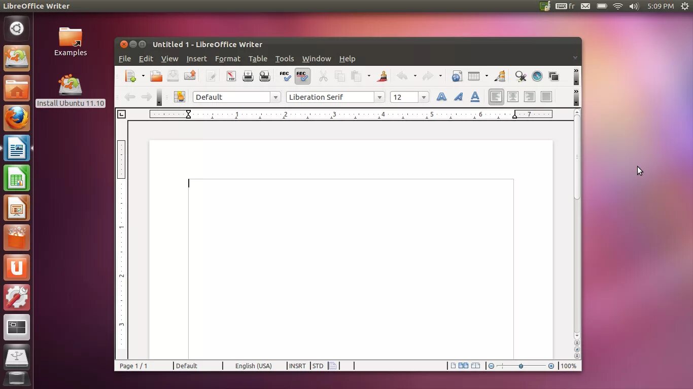Click the tab stop type selector on ruler
This screenshot has height=389, width=693.
[121, 114]
